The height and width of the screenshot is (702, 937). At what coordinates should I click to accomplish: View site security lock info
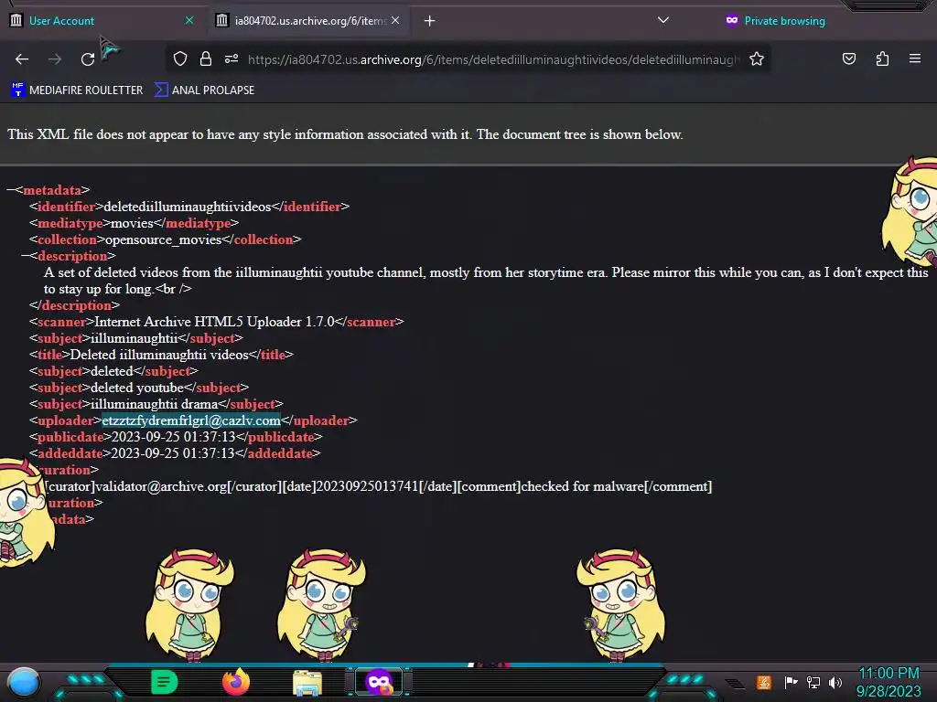pyautogui.click(x=206, y=58)
